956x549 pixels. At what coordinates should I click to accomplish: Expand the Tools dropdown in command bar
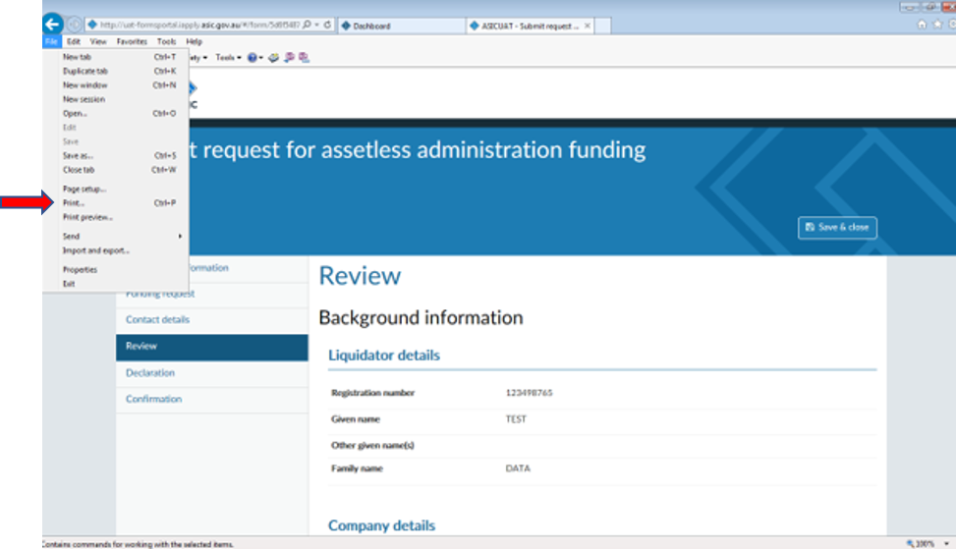228,57
